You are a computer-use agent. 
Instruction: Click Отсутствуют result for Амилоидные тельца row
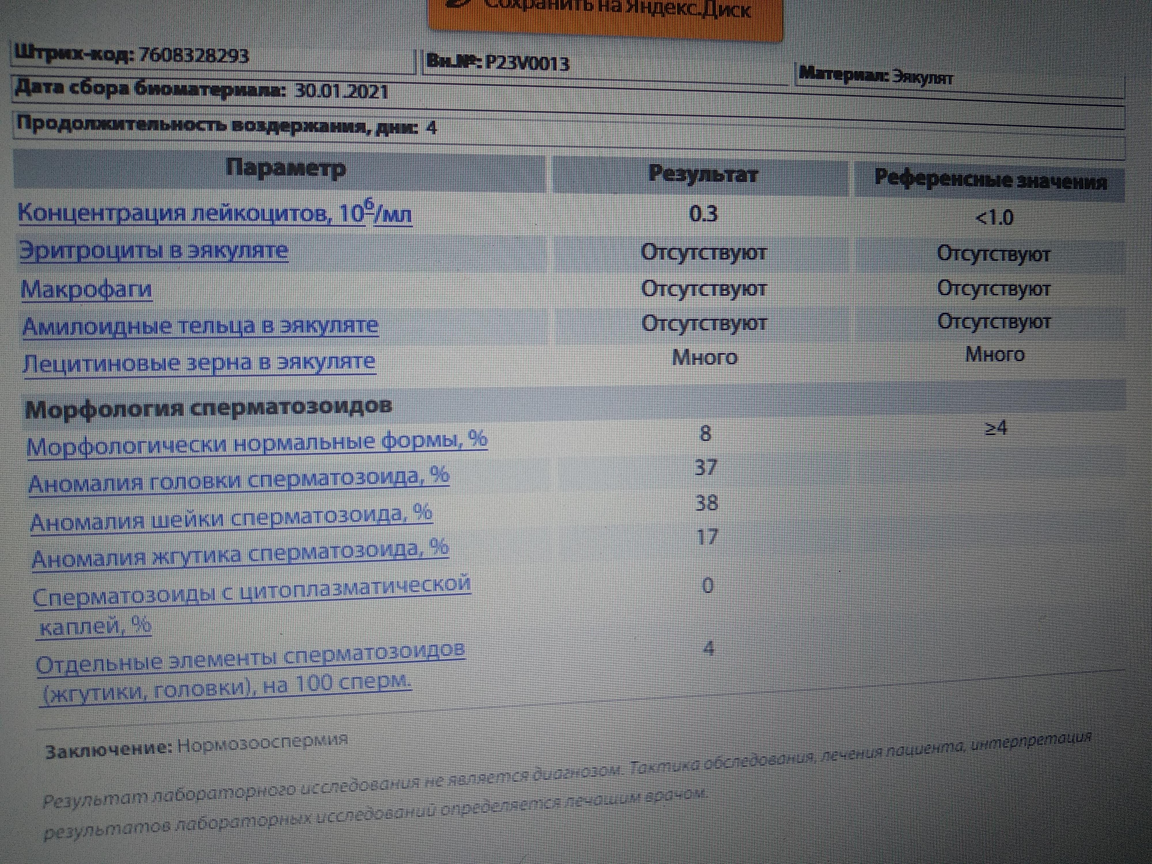[x=704, y=323]
